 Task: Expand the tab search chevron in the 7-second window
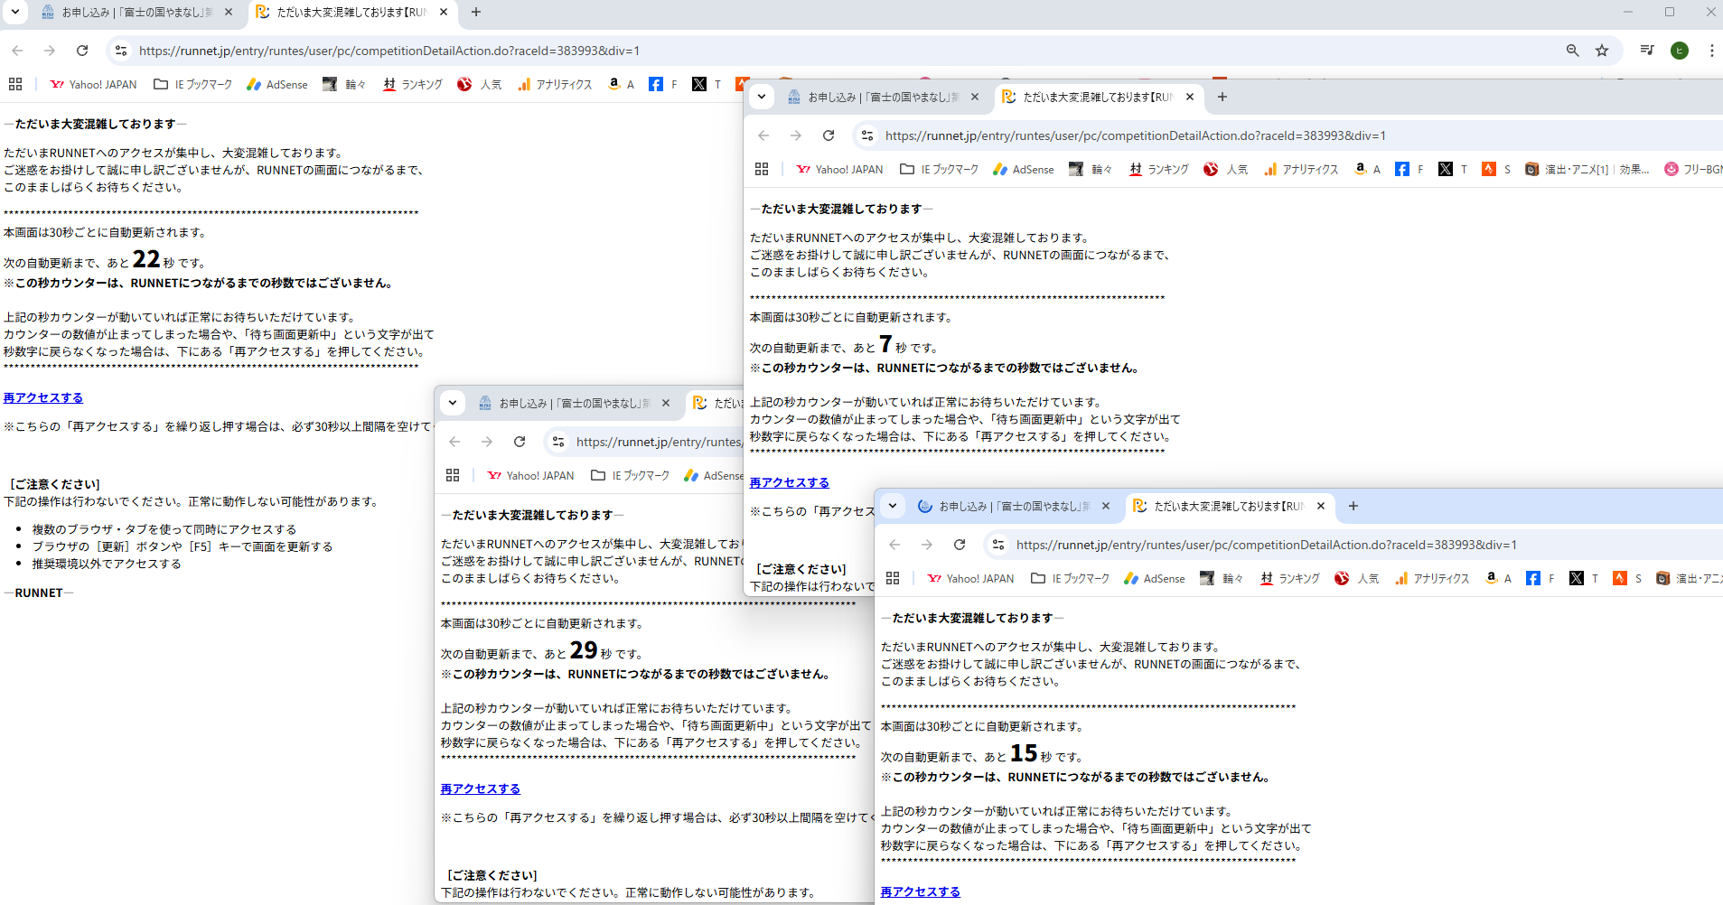[x=762, y=97]
